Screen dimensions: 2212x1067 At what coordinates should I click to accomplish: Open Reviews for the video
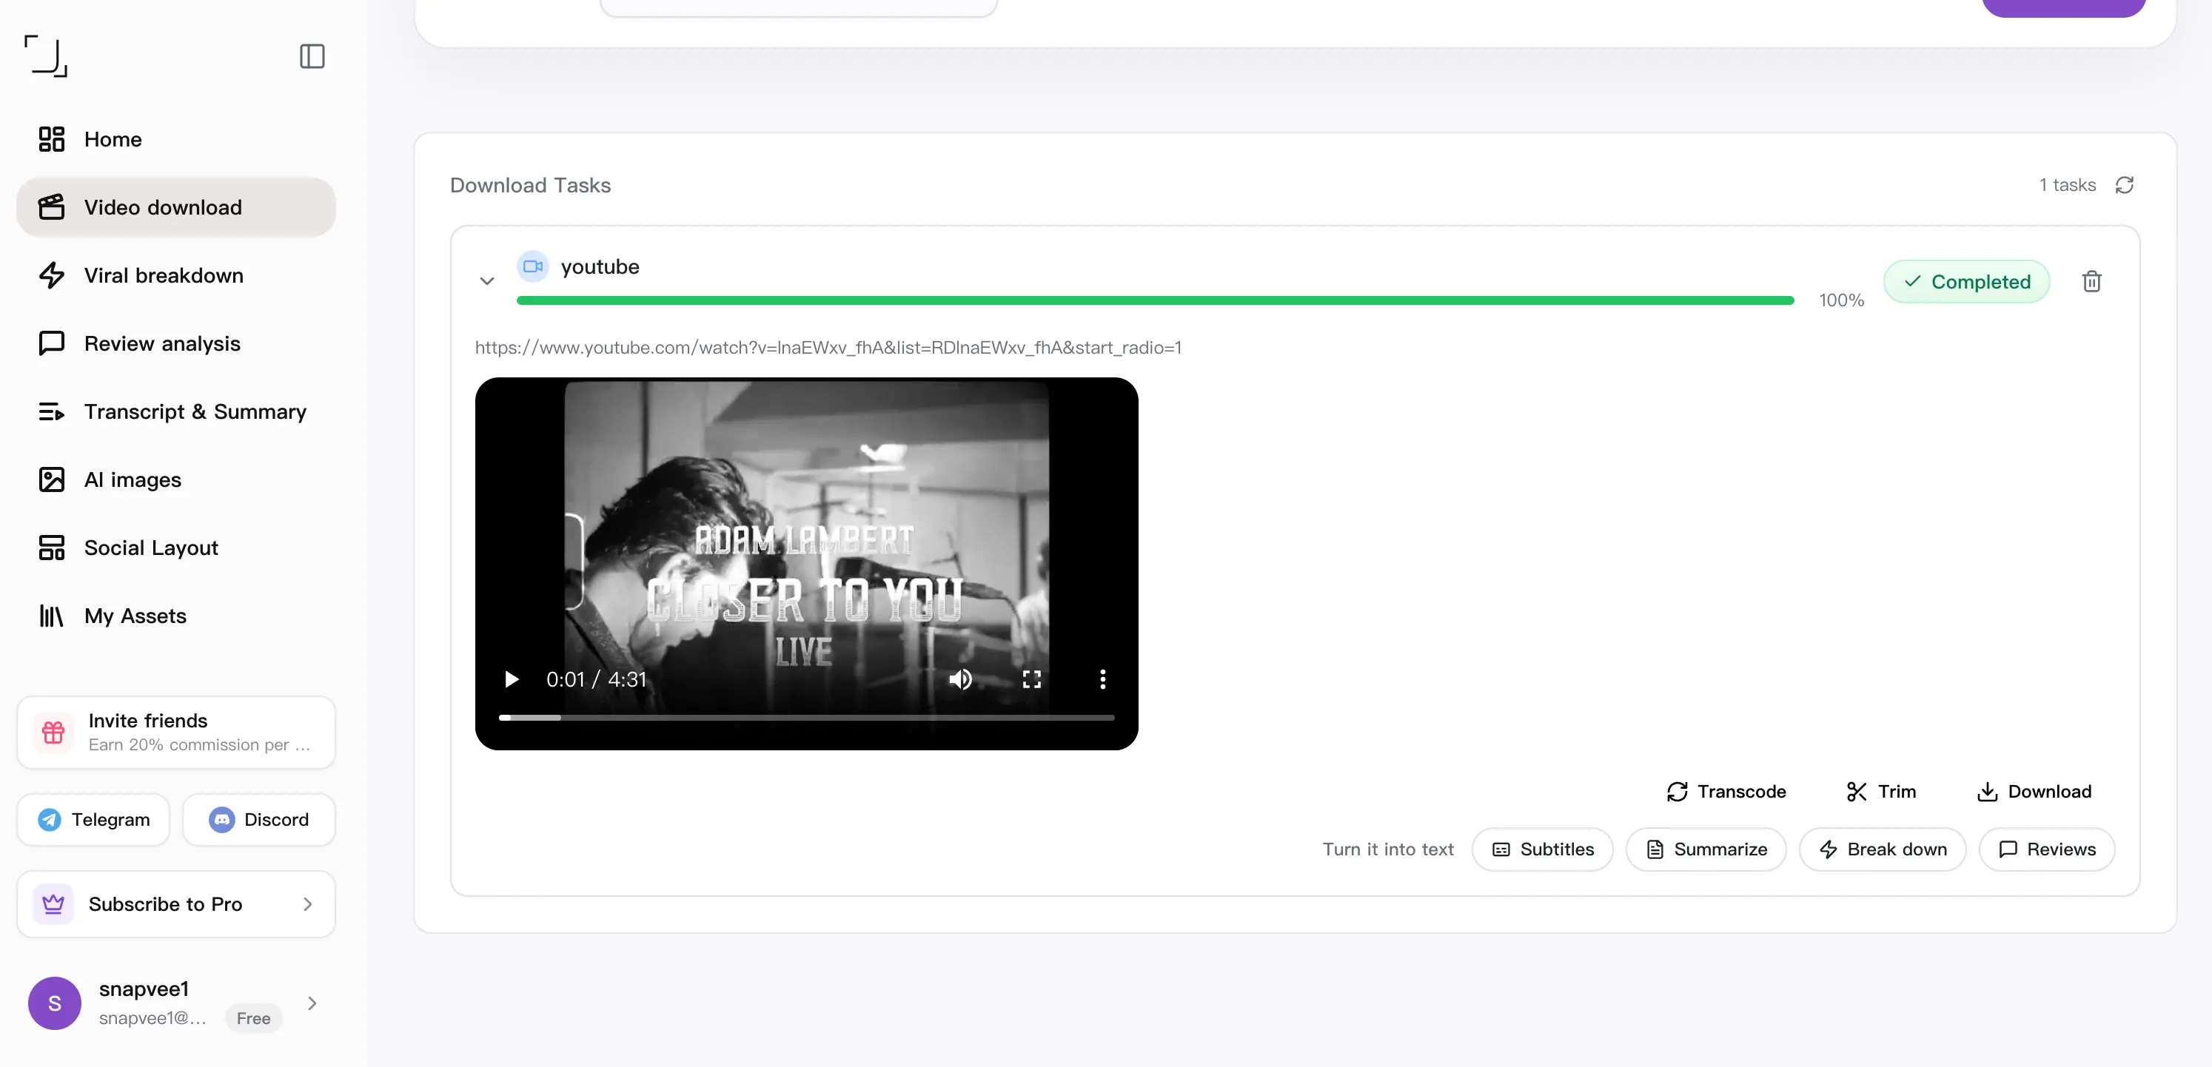[2046, 849]
